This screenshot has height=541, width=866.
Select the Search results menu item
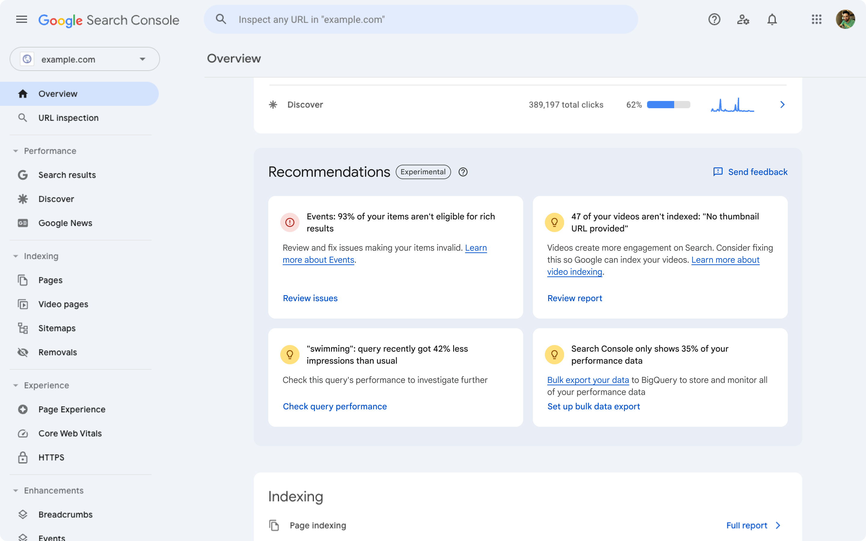point(67,175)
